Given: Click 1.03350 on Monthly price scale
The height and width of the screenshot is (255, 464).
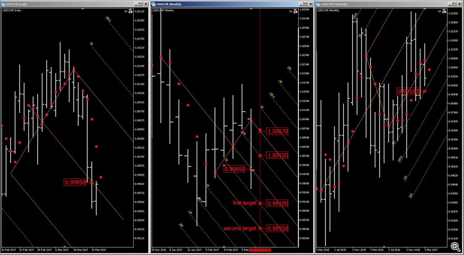Looking at the screenshot, I should [453, 14].
